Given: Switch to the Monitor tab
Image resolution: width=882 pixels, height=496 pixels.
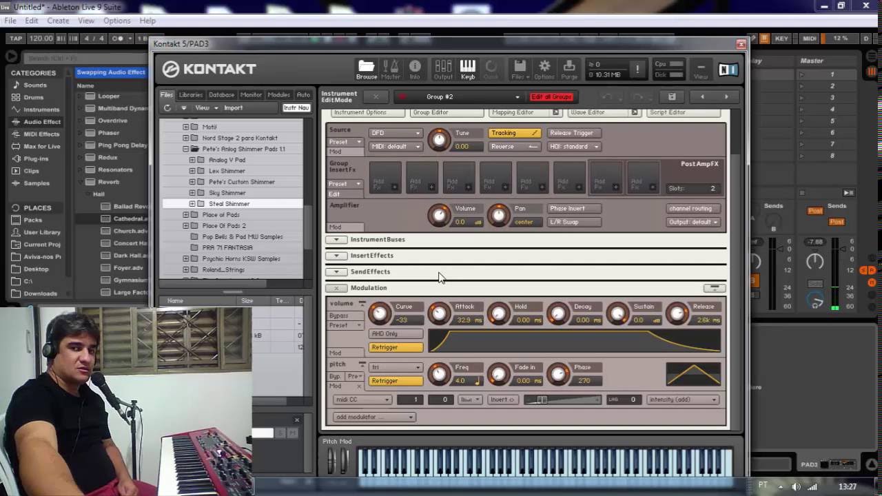Looking at the screenshot, I should (x=251, y=95).
